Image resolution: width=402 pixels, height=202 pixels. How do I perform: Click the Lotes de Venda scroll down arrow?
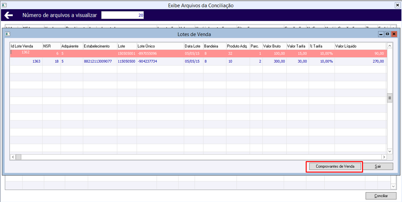[x=390, y=152]
